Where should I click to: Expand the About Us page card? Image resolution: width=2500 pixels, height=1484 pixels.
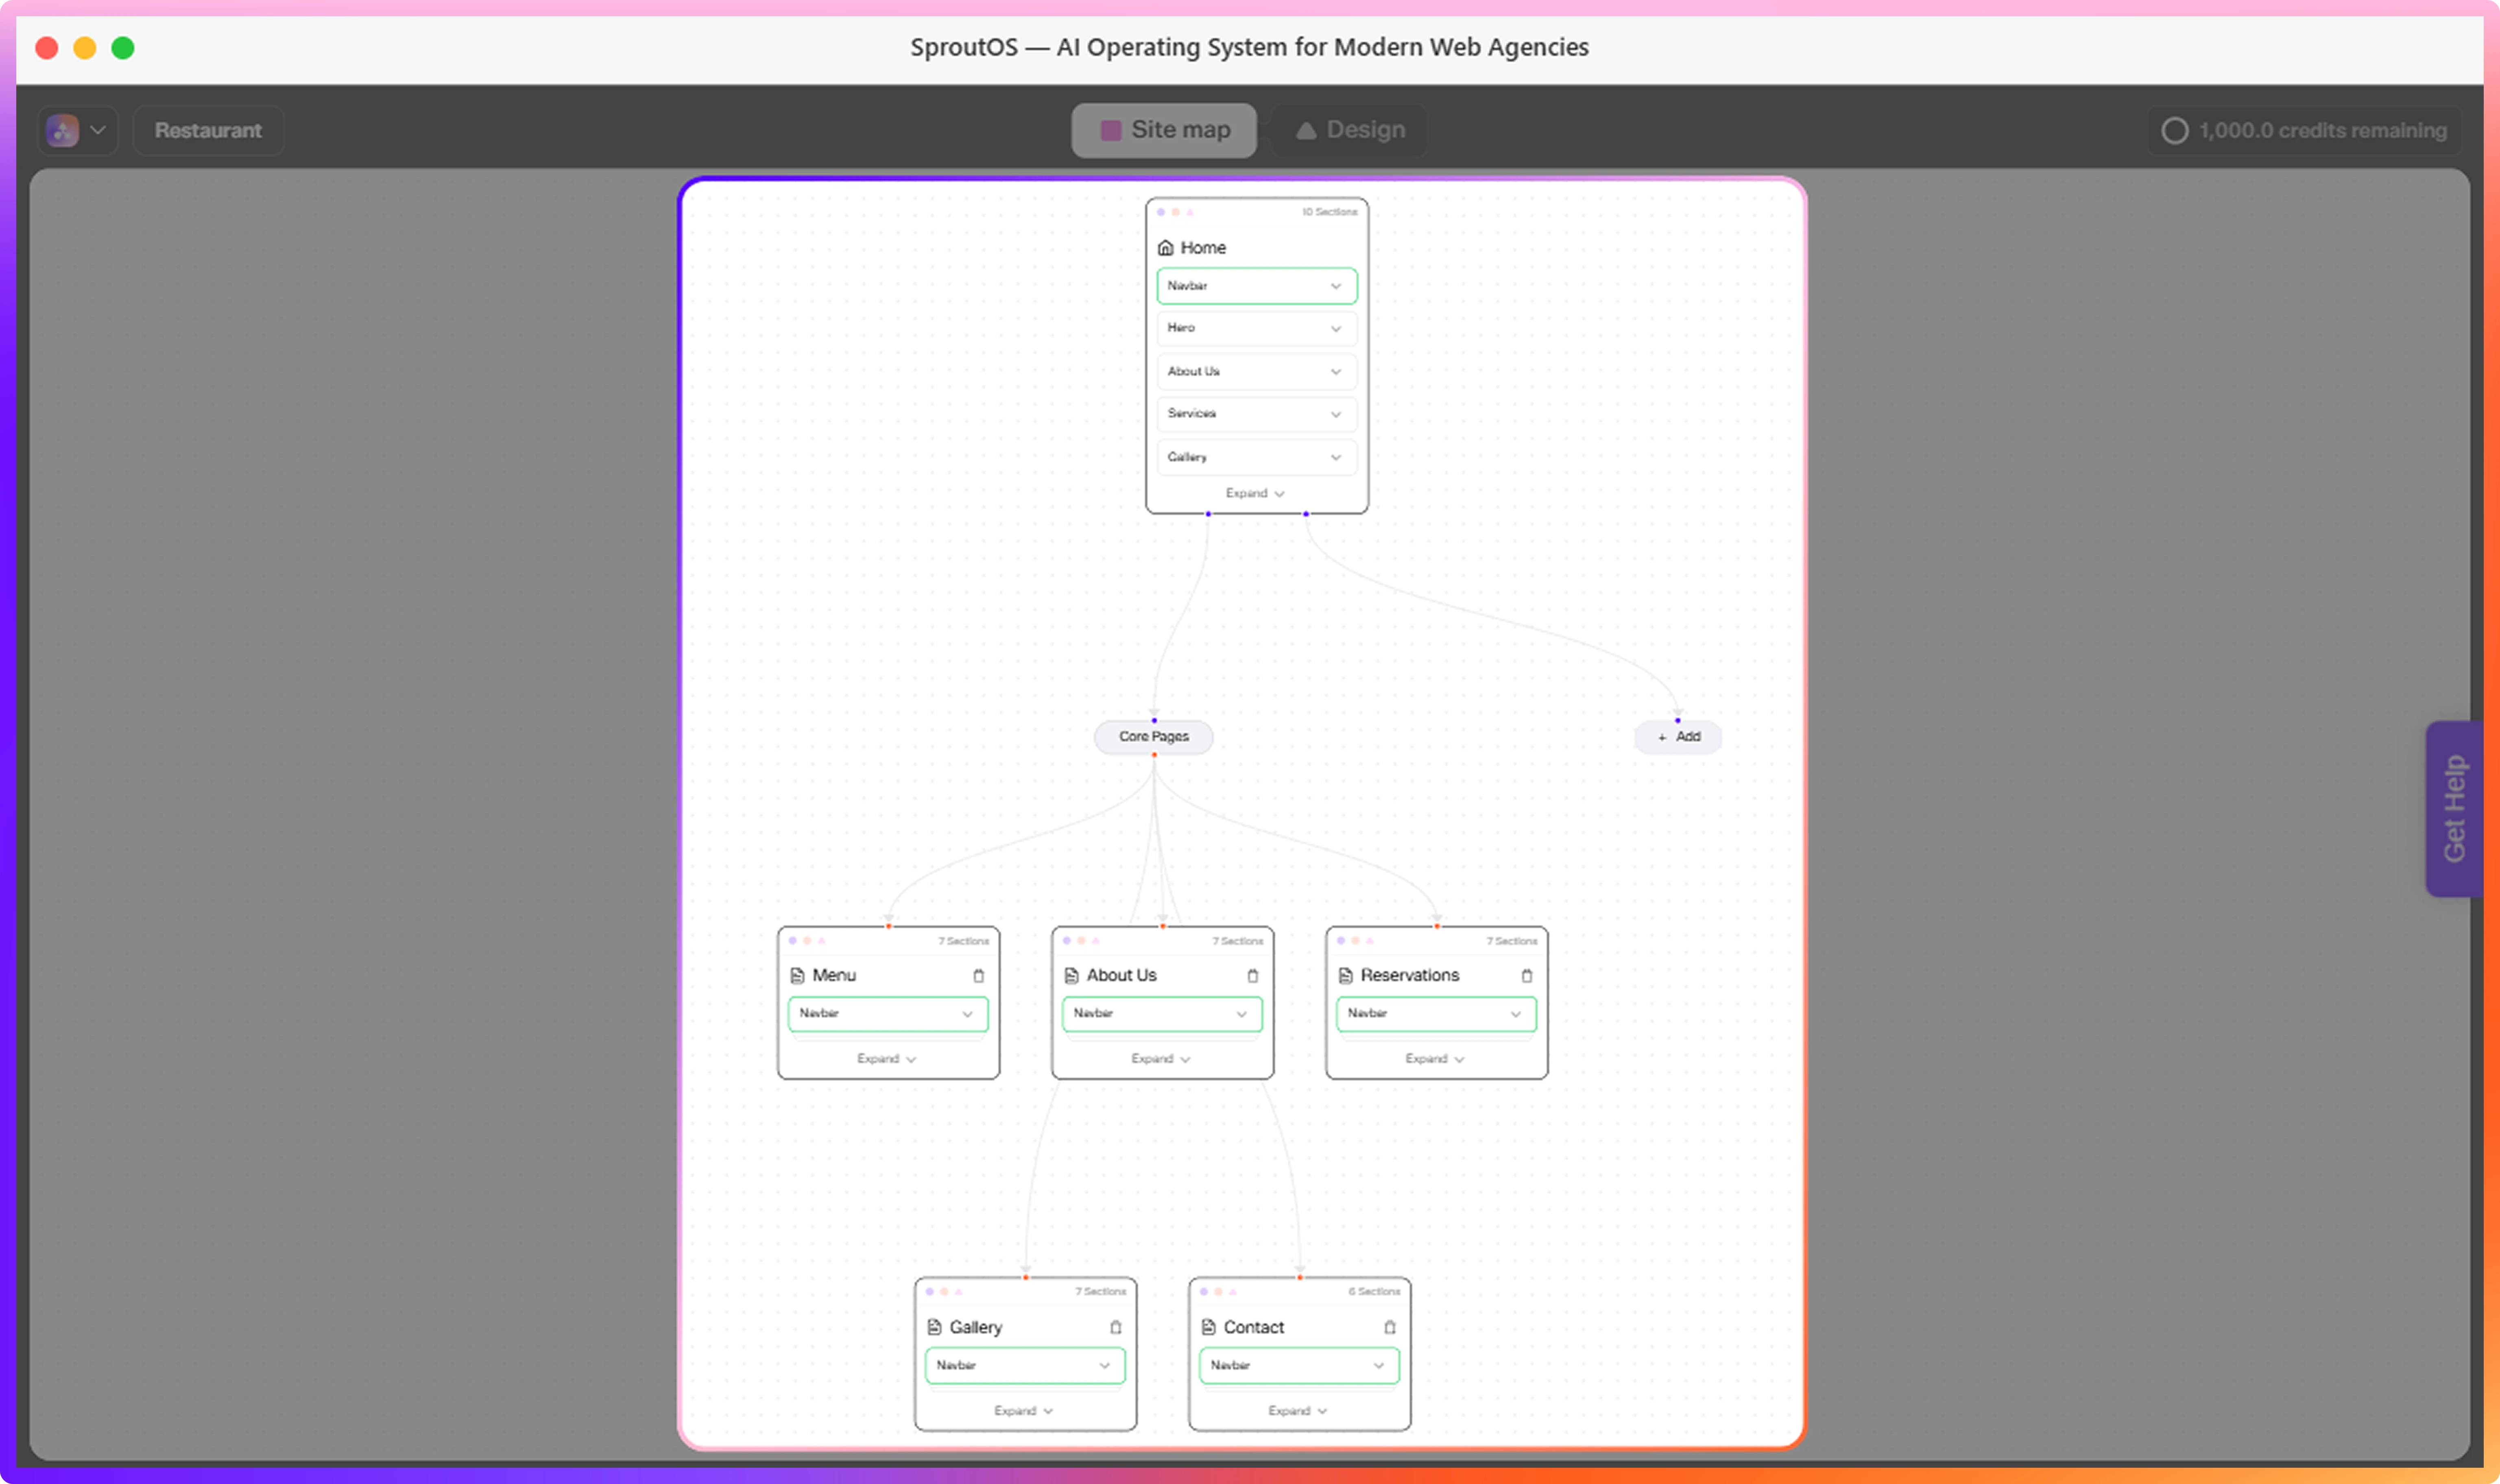[x=1161, y=1058]
